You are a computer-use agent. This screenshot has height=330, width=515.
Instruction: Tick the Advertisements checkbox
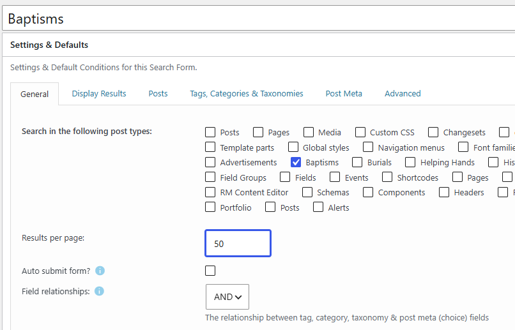[210, 162]
